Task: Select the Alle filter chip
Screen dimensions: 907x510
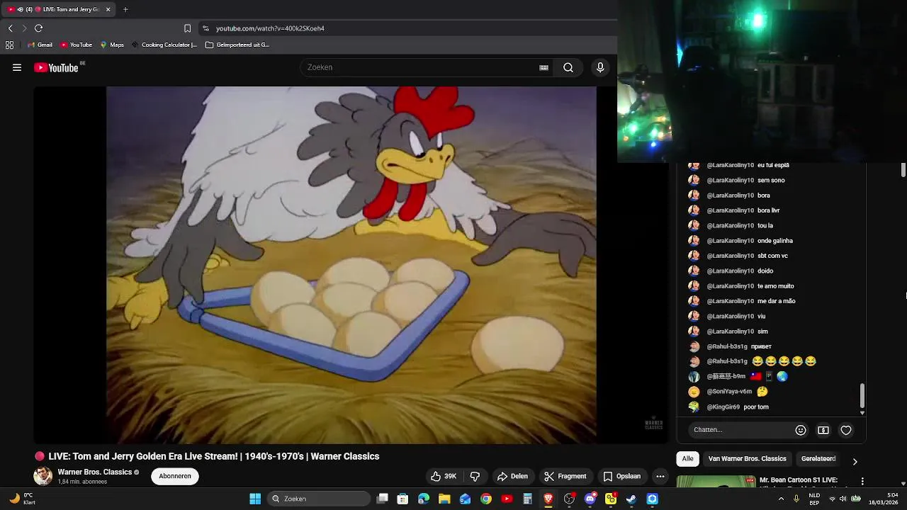Action: click(687, 458)
